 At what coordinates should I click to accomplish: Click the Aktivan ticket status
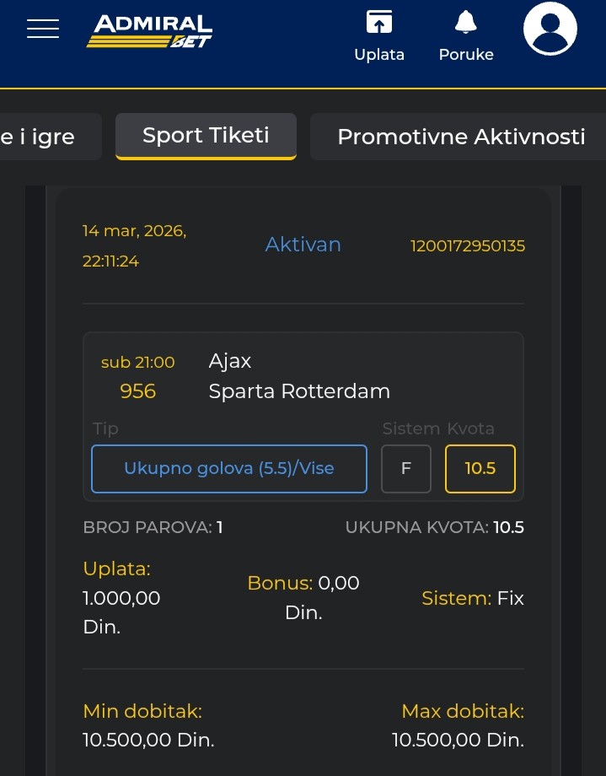(303, 245)
